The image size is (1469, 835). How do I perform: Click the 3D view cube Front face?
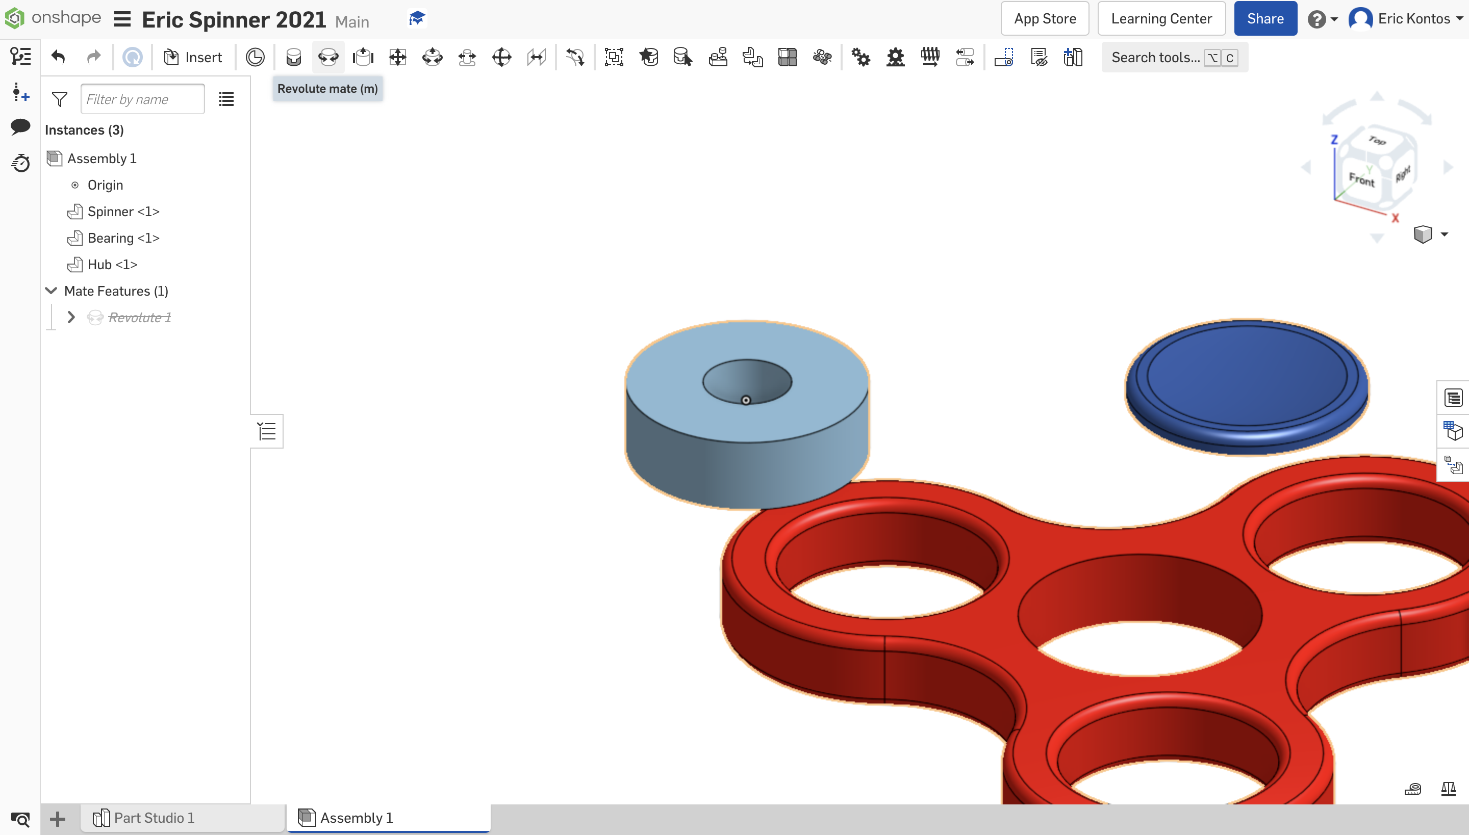click(x=1360, y=180)
